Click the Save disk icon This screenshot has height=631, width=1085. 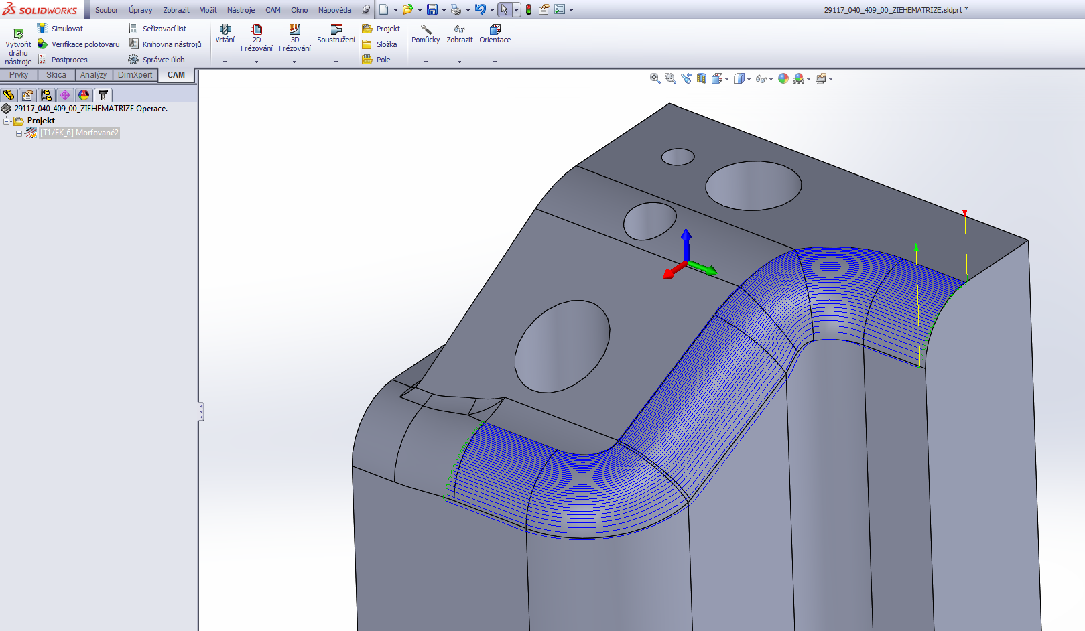[x=432, y=9]
